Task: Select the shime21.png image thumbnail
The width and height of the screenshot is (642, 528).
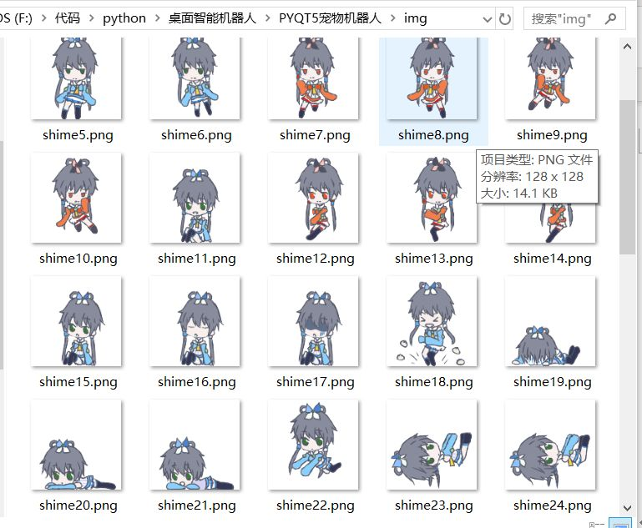Action: [x=195, y=445]
